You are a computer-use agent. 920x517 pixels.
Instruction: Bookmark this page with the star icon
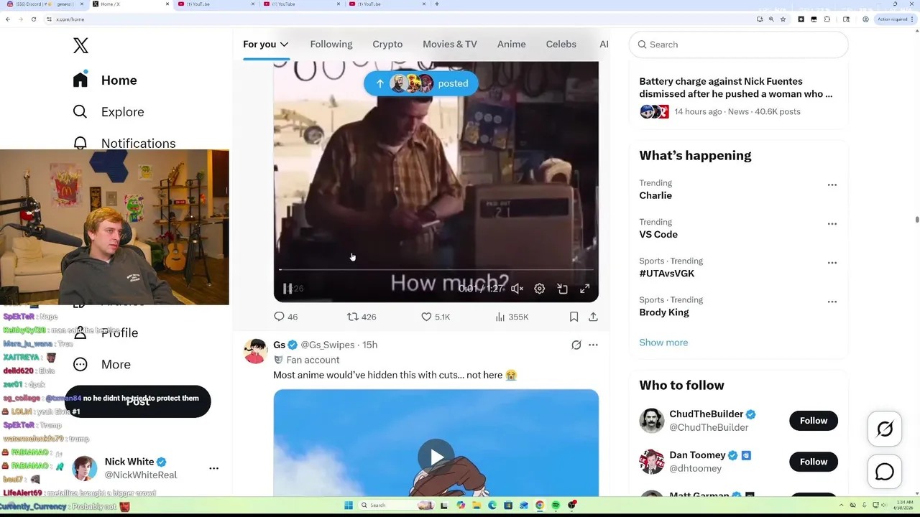click(783, 19)
